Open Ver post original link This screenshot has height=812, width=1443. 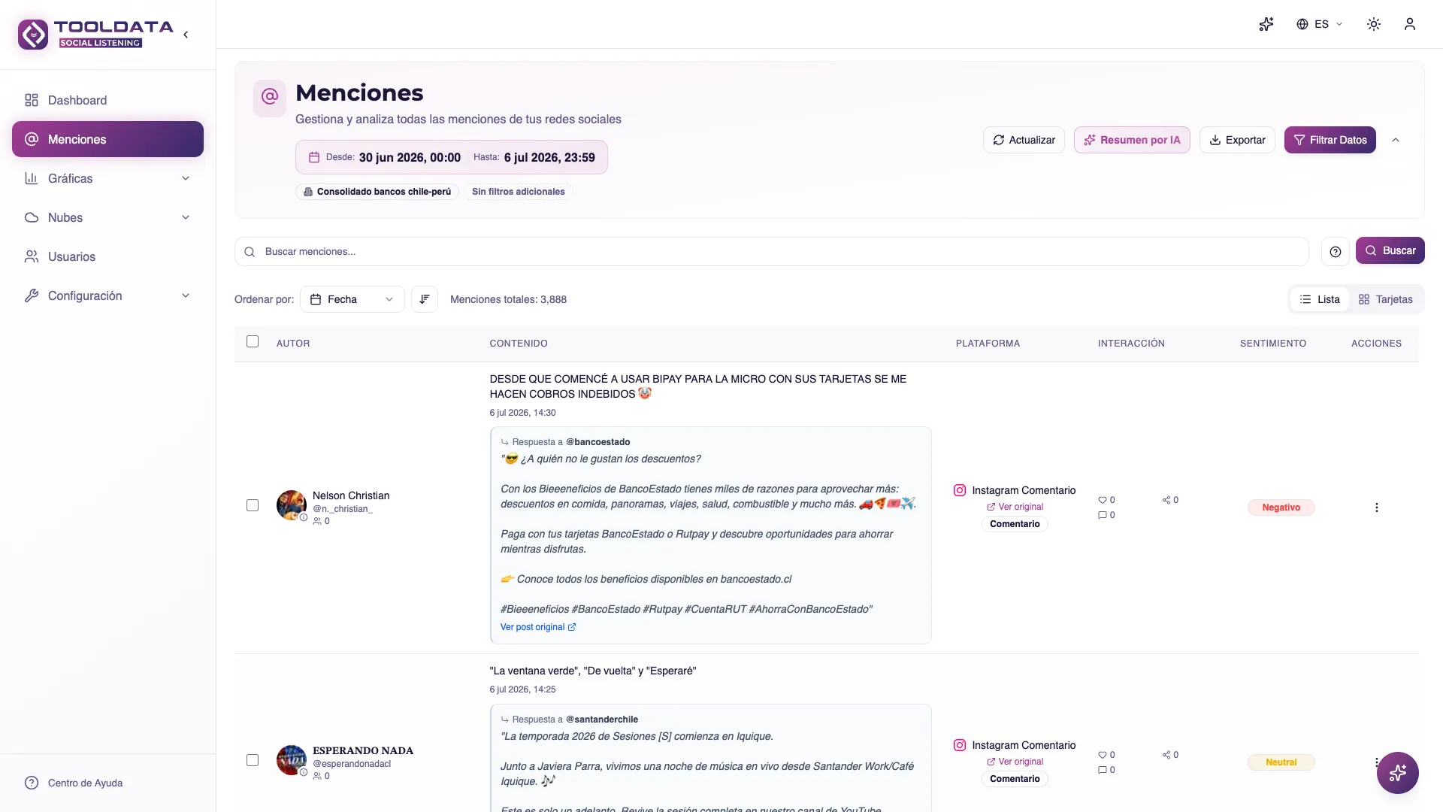pyautogui.click(x=538, y=627)
